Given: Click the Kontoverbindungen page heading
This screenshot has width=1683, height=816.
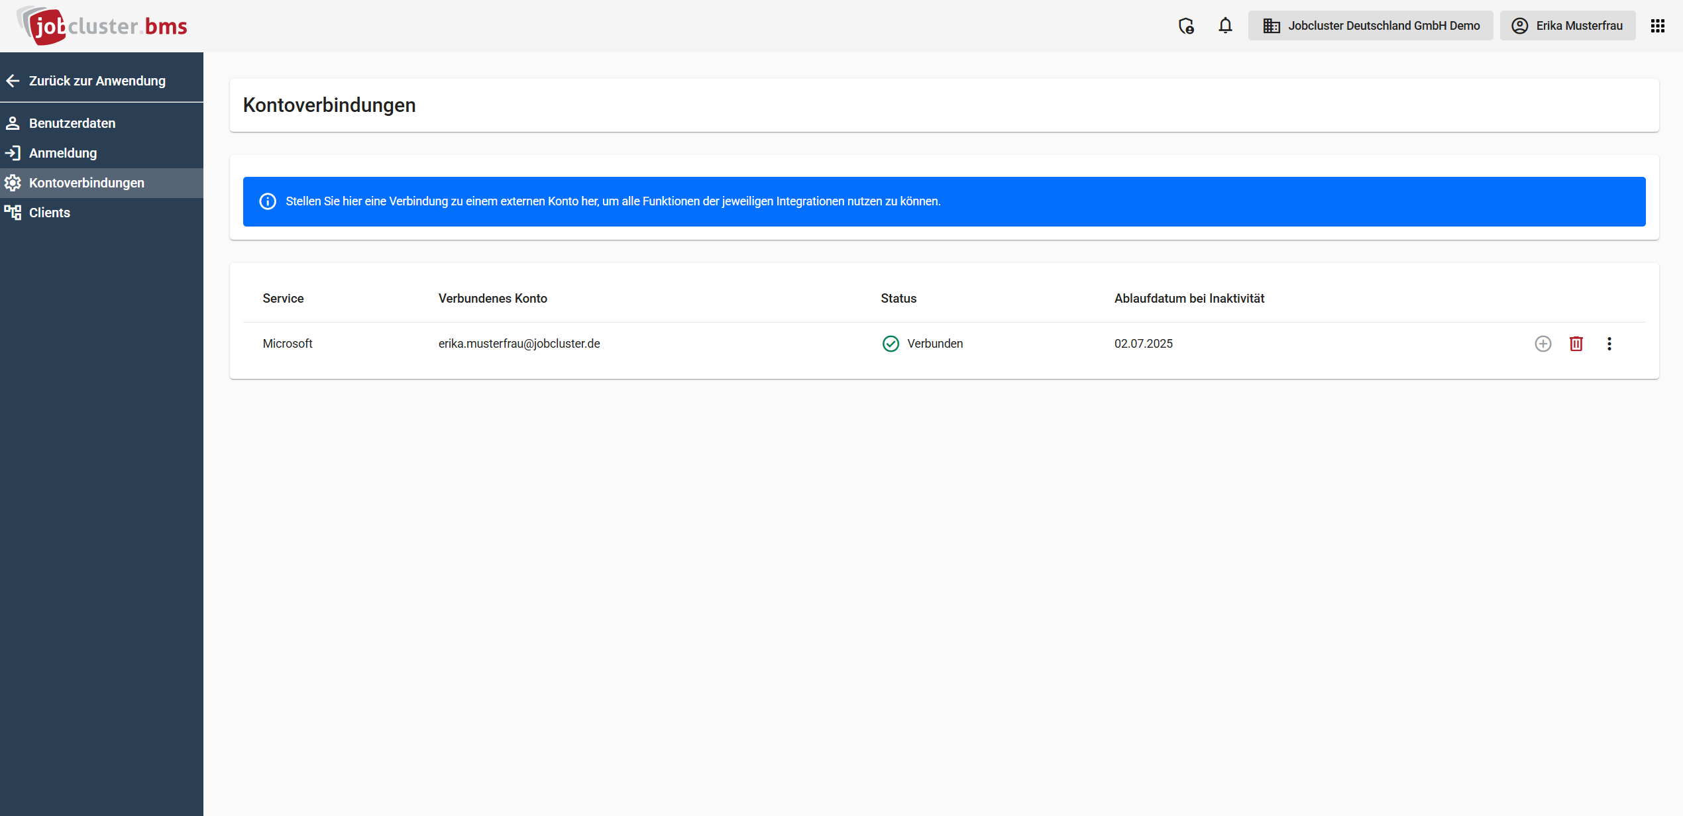Looking at the screenshot, I should 329,105.
